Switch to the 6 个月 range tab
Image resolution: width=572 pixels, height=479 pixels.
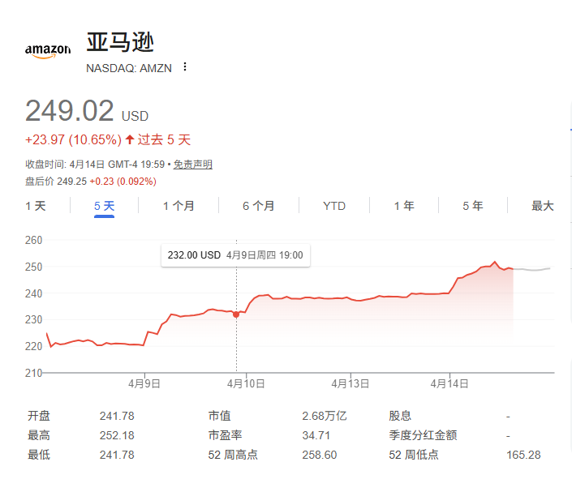(x=258, y=206)
